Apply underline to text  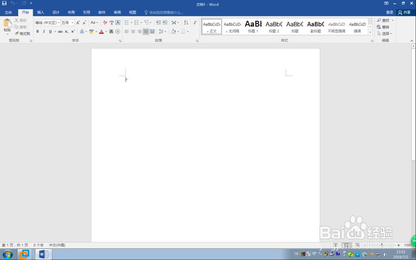[x=50, y=31]
